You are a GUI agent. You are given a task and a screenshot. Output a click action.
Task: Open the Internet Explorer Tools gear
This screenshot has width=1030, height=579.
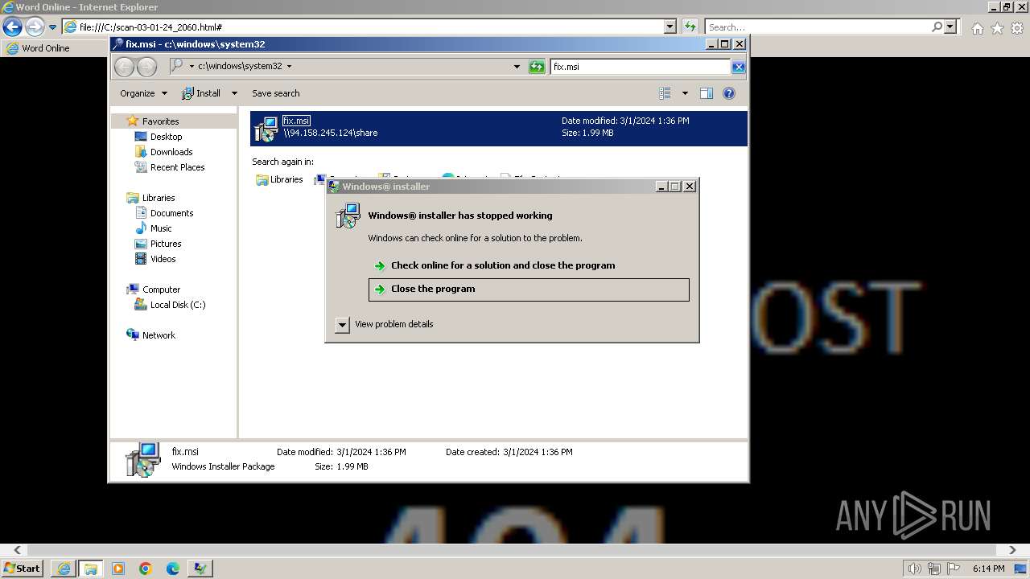click(1017, 28)
